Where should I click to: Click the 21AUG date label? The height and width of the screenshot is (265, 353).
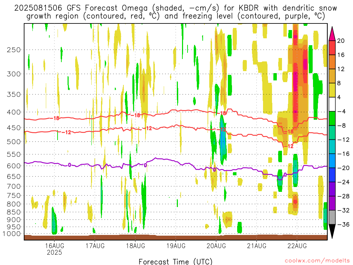[x=256, y=246]
